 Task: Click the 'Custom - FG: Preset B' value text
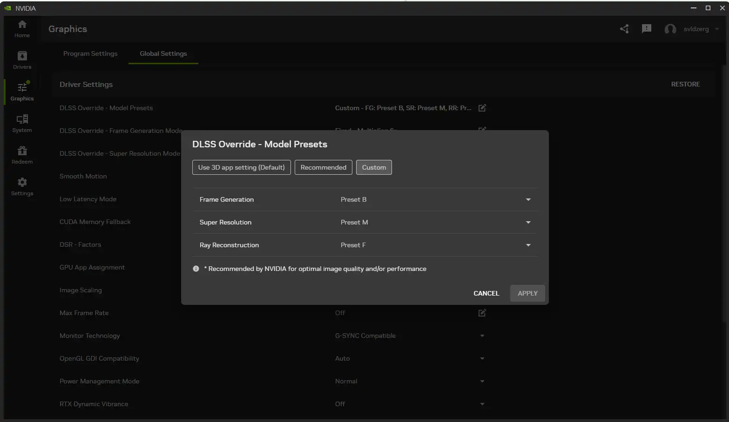click(x=403, y=108)
